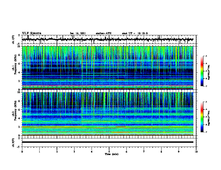Click time axis tick label "4"
The image size is (221, 170).
[92, 152]
